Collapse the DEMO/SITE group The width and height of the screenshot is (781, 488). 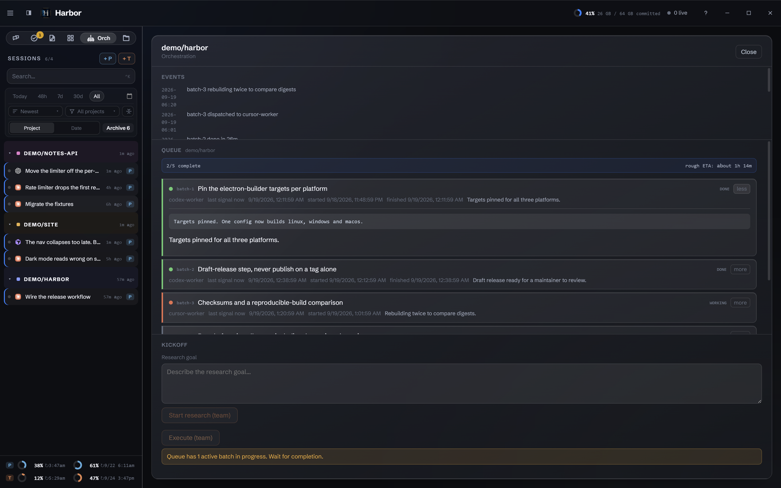10,225
